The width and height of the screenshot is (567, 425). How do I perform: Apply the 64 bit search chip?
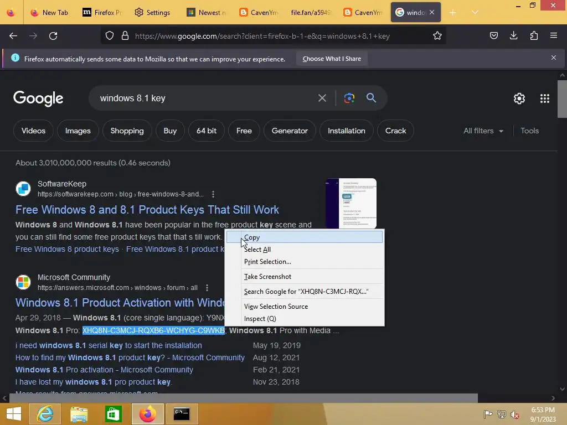click(x=207, y=131)
